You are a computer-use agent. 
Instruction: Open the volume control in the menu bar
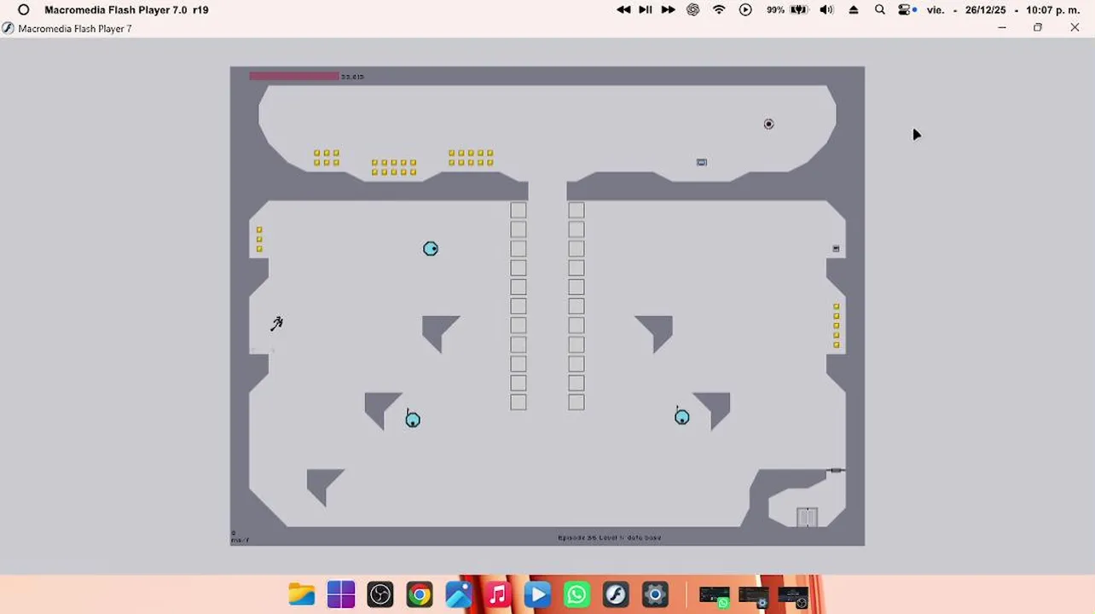point(826,10)
